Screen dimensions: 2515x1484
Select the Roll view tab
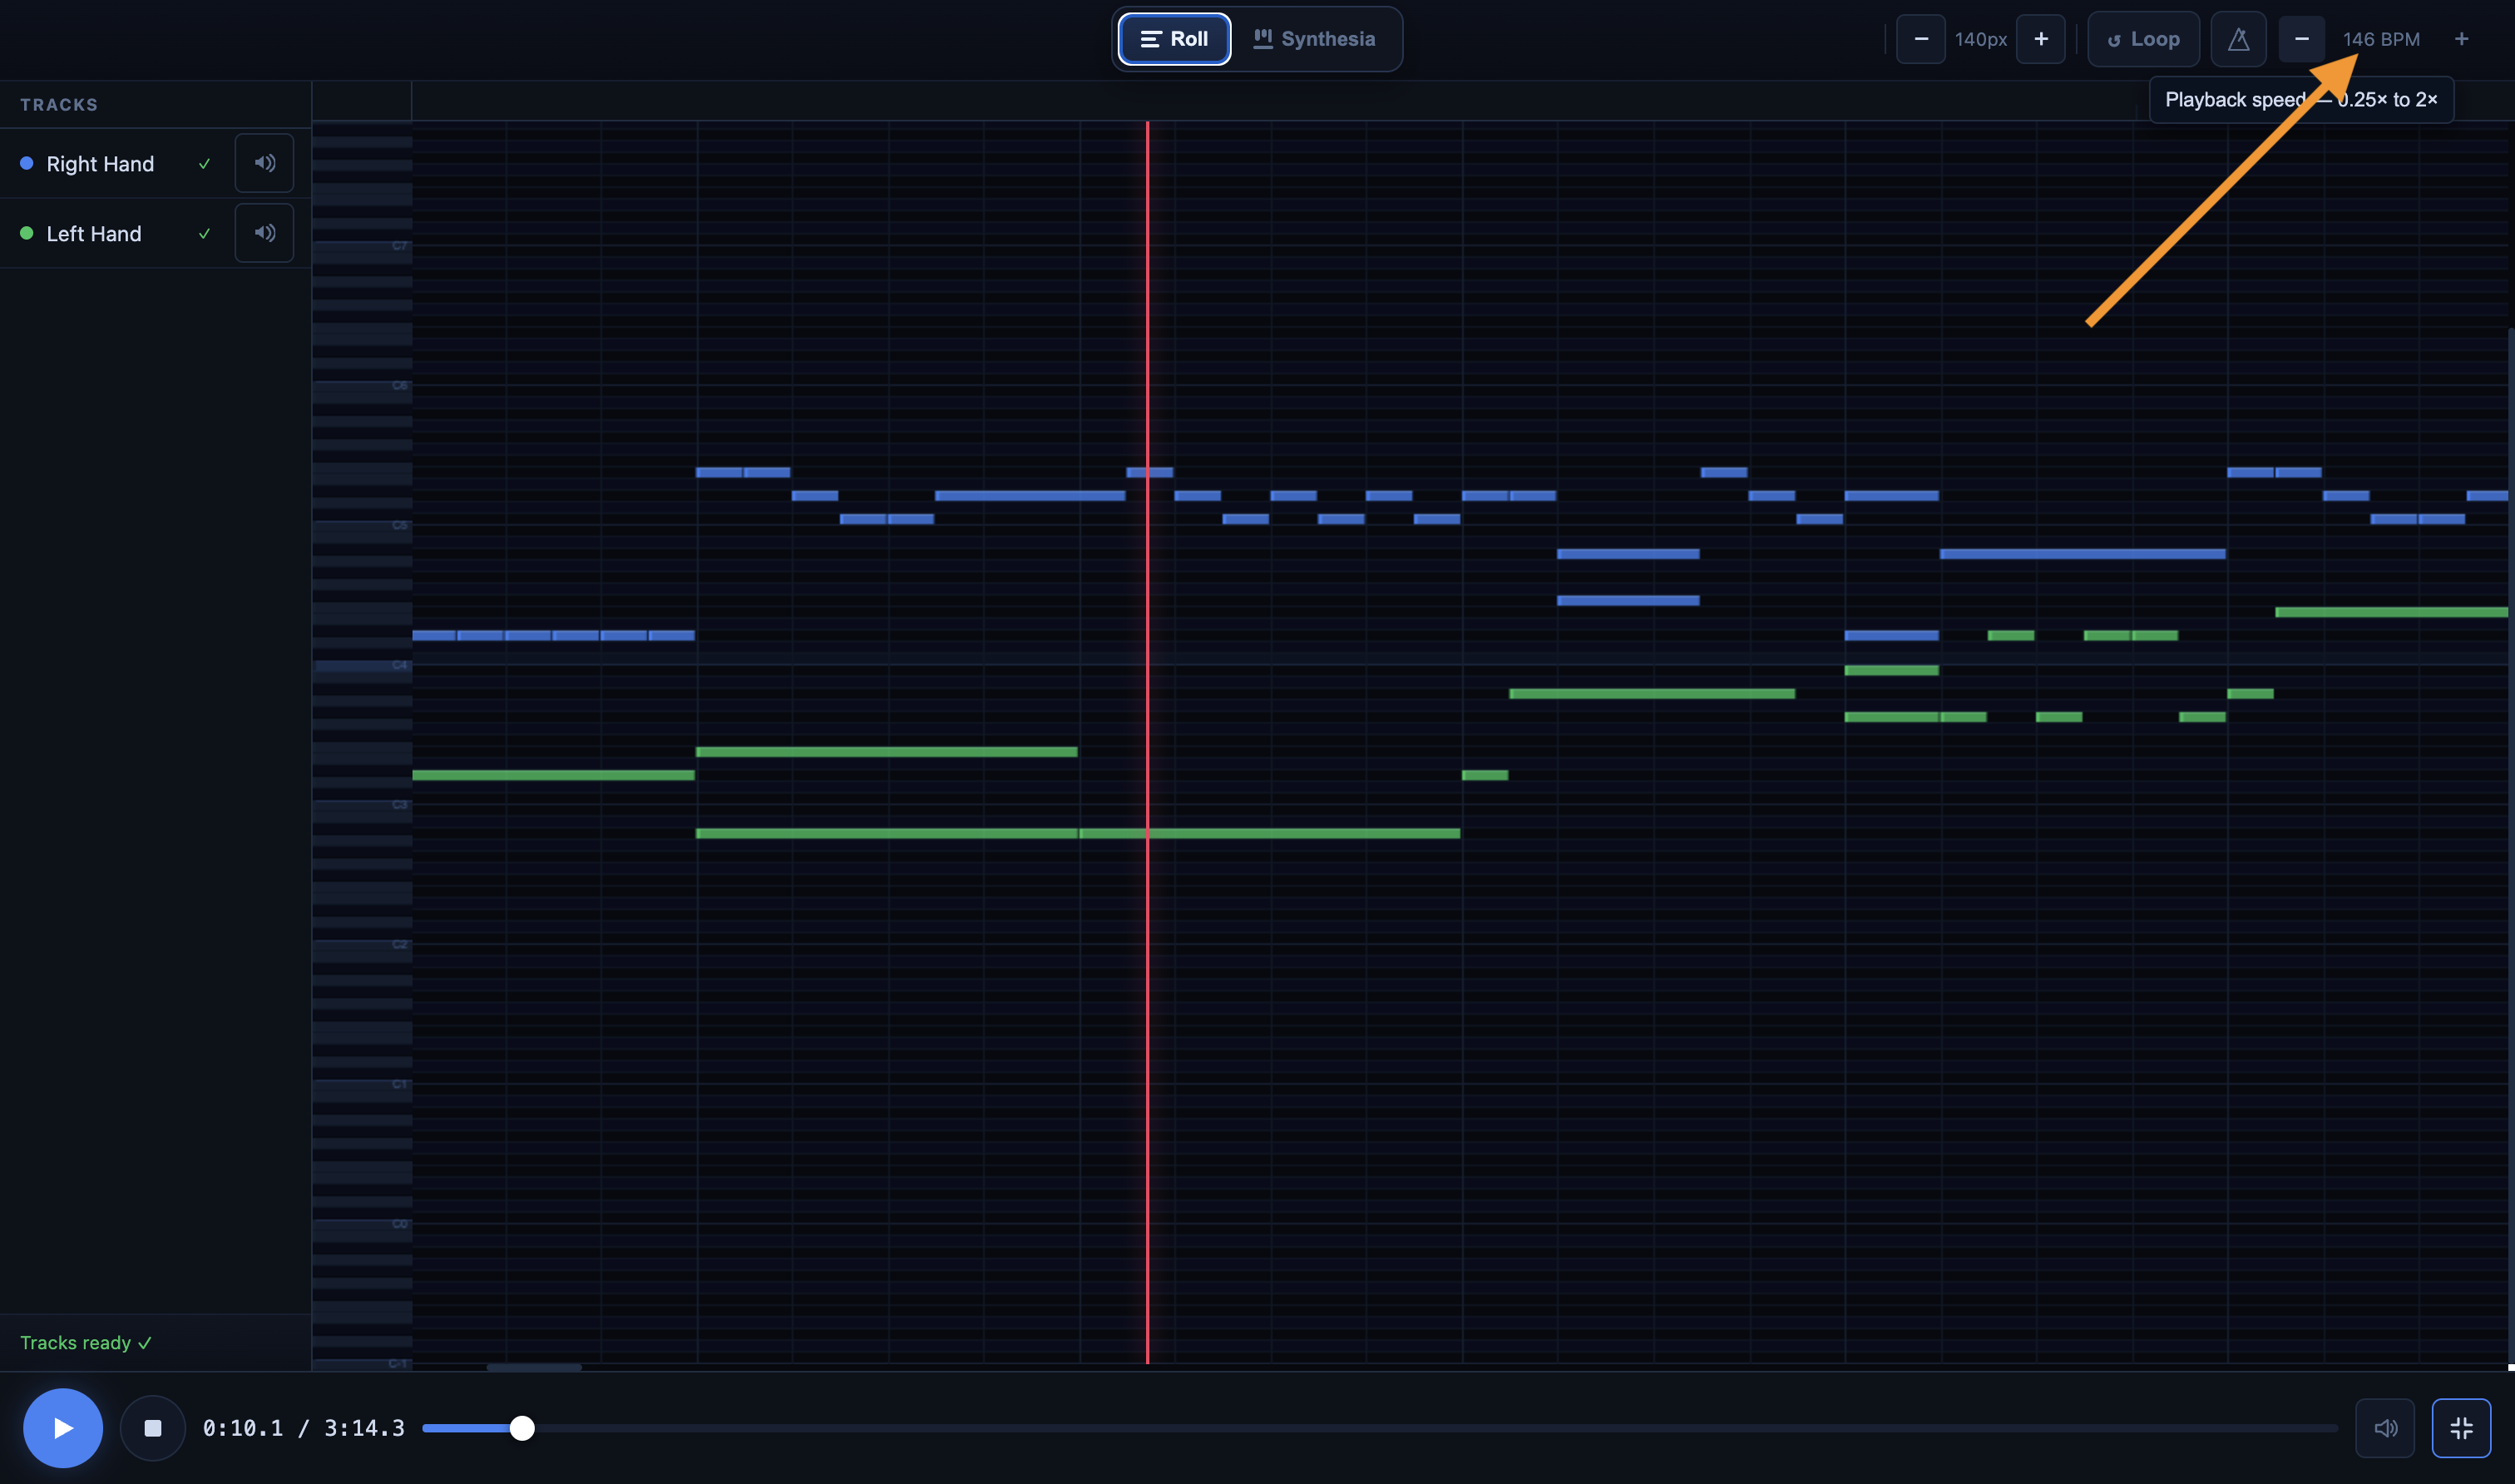[x=1174, y=39]
